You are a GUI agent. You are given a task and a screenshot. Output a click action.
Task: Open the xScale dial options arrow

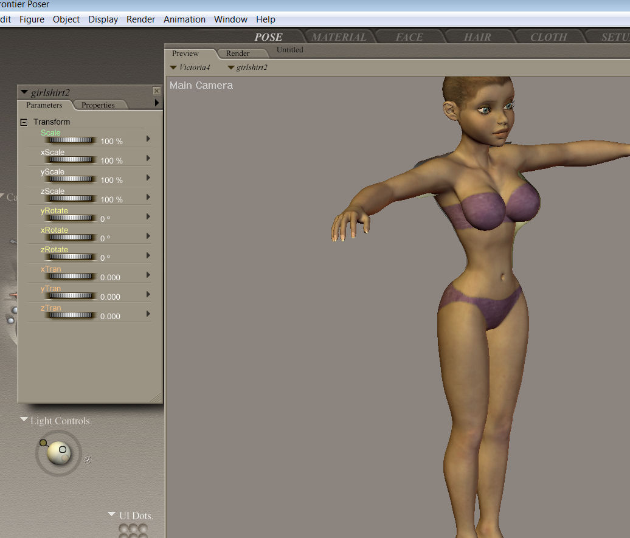pyautogui.click(x=148, y=159)
